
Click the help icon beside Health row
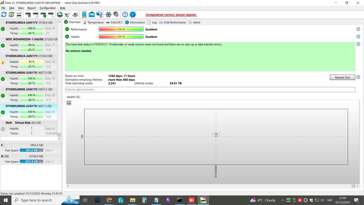[358, 37]
